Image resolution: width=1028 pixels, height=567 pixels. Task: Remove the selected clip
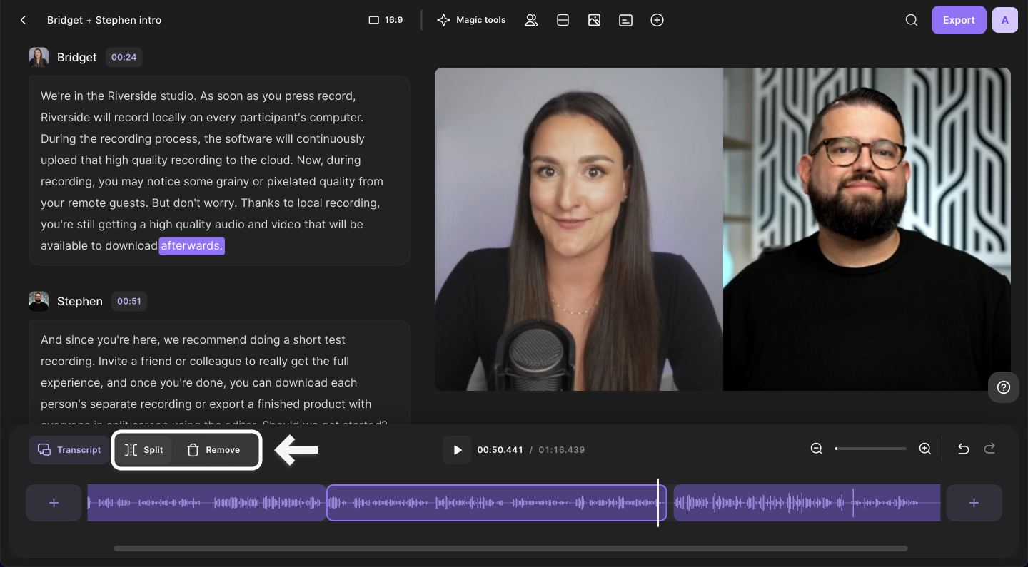pyautogui.click(x=213, y=450)
